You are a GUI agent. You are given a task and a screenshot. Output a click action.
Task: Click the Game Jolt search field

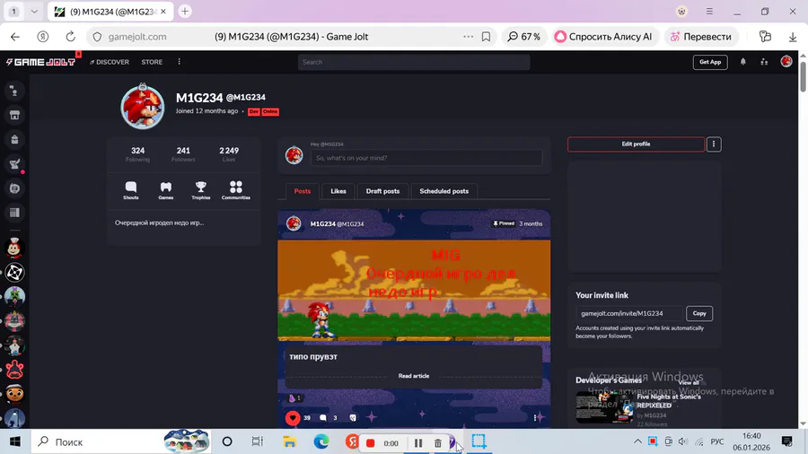click(414, 62)
